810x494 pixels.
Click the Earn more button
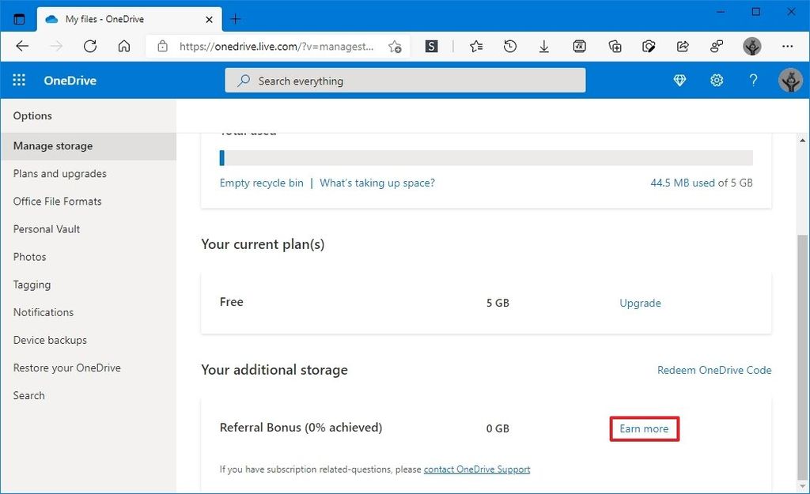pyautogui.click(x=644, y=428)
